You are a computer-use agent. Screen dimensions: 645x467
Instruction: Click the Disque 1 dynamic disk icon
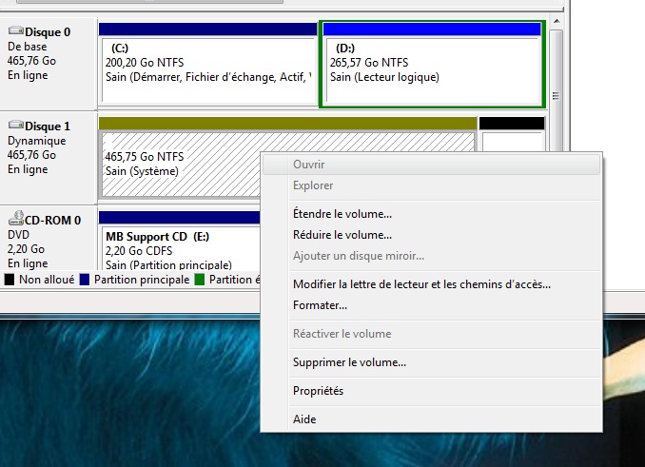(x=15, y=126)
